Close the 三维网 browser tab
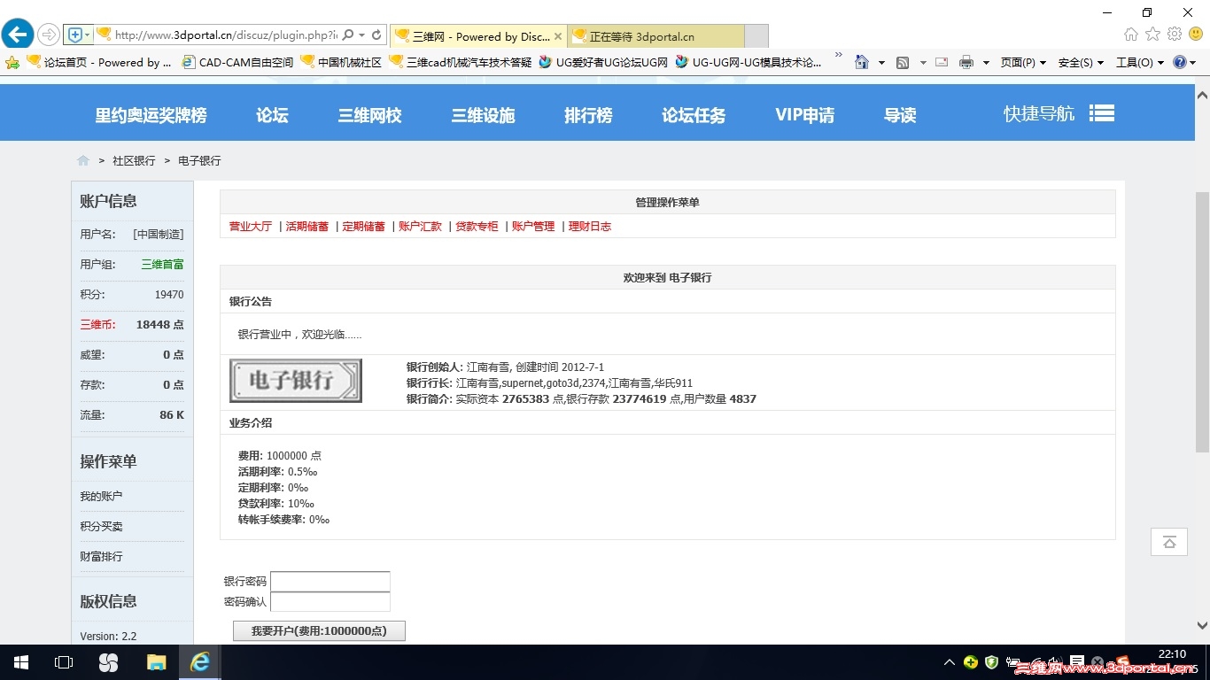Screen dimensions: 1210x680 coord(558,36)
